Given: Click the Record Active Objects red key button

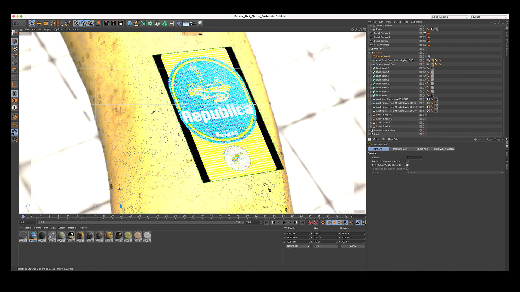Looking at the screenshot, I should [310, 223].
